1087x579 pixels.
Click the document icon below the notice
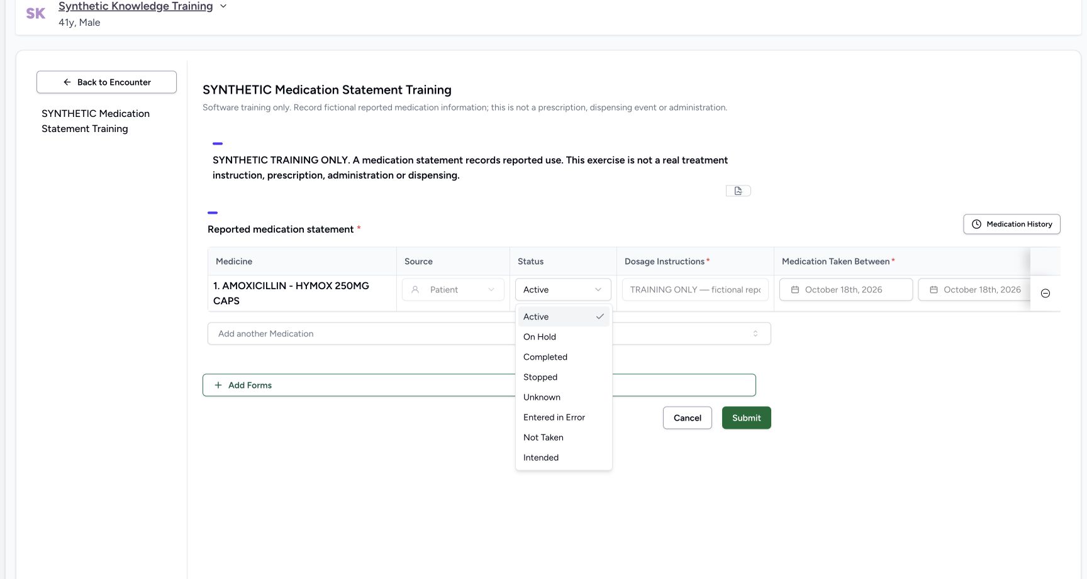click(739, 191)
